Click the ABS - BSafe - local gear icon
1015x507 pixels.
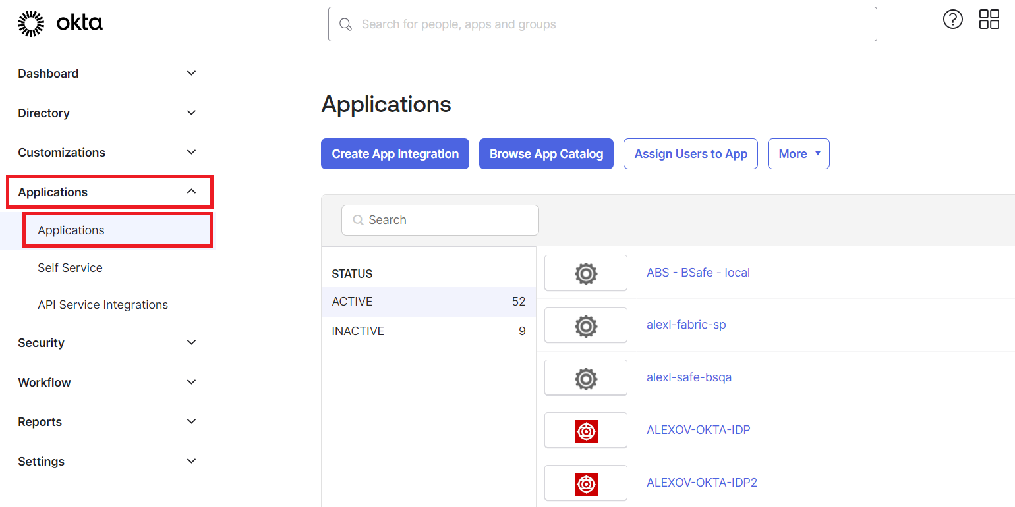(585, 273)
